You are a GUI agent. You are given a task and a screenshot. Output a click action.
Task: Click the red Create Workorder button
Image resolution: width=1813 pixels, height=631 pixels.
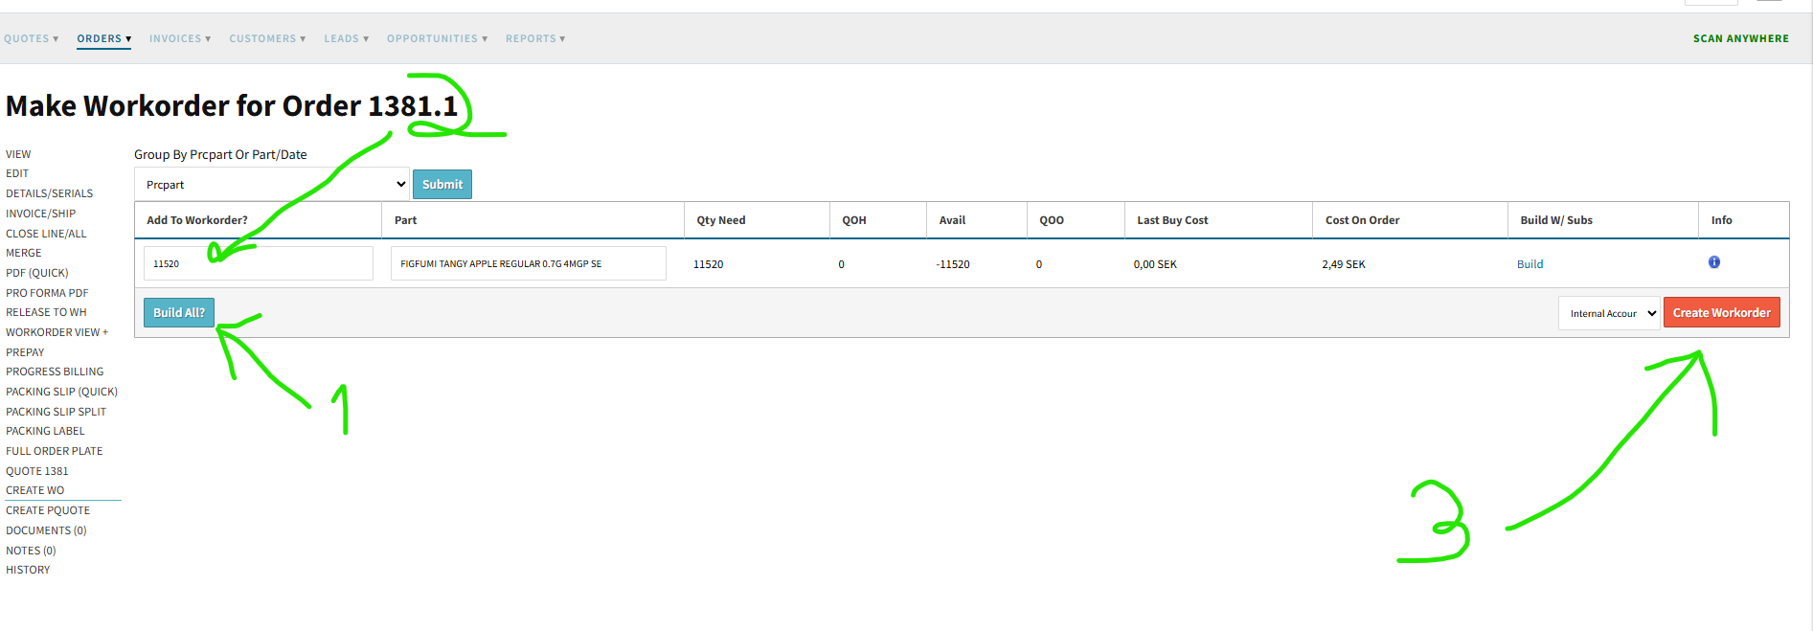coord(1720,313)
